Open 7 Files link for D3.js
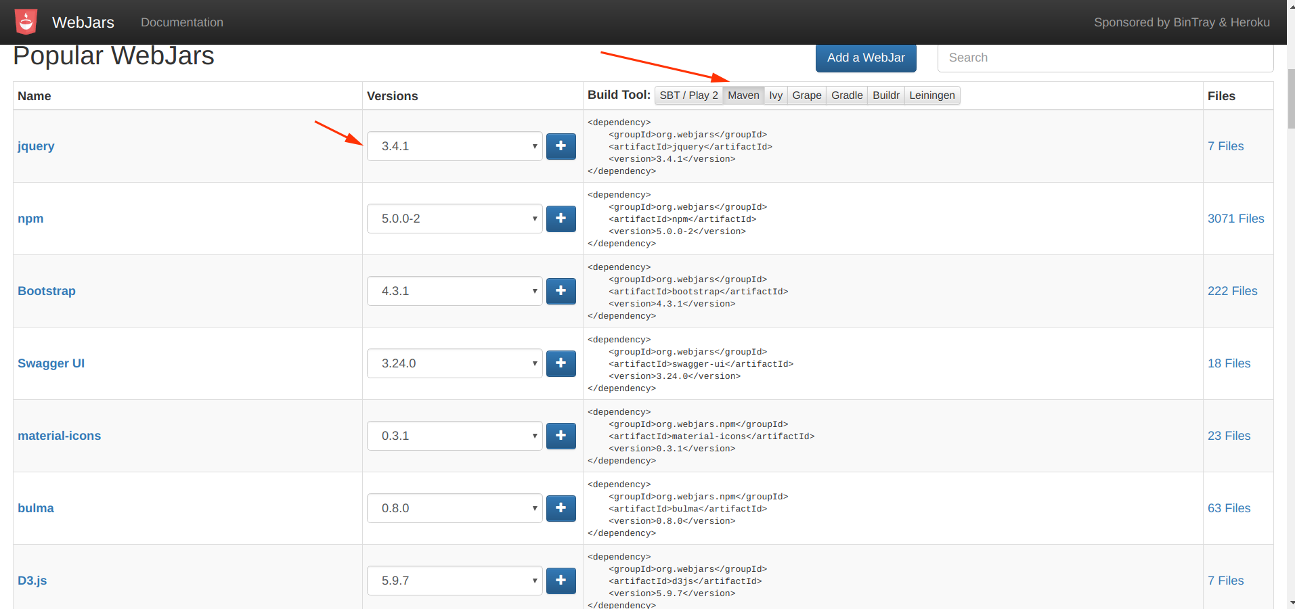The image size is (1295, 609). point(1225,581)
